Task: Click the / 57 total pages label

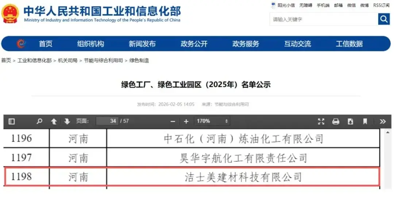Action: pos(124,121)
